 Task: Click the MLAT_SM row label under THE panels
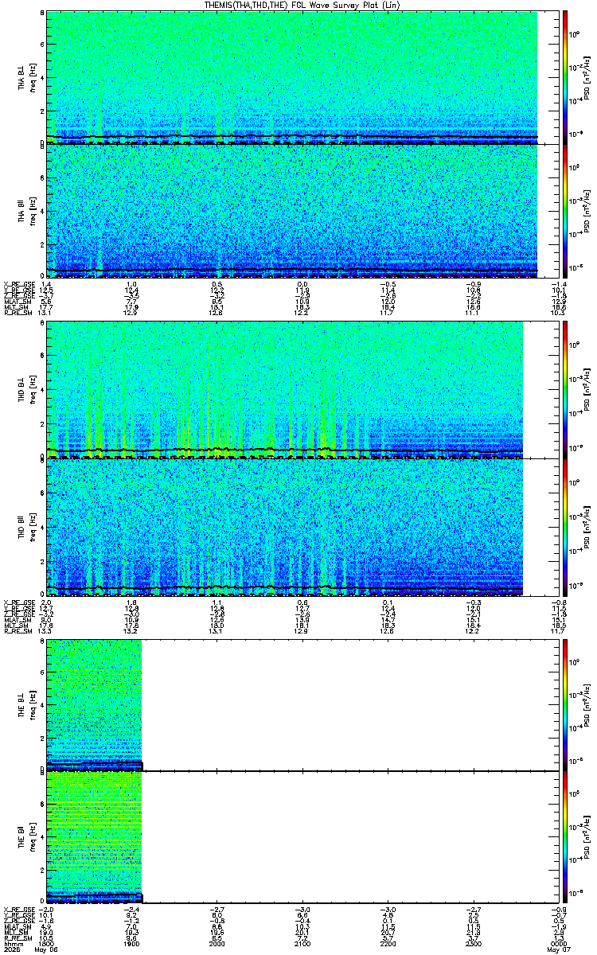18,926
